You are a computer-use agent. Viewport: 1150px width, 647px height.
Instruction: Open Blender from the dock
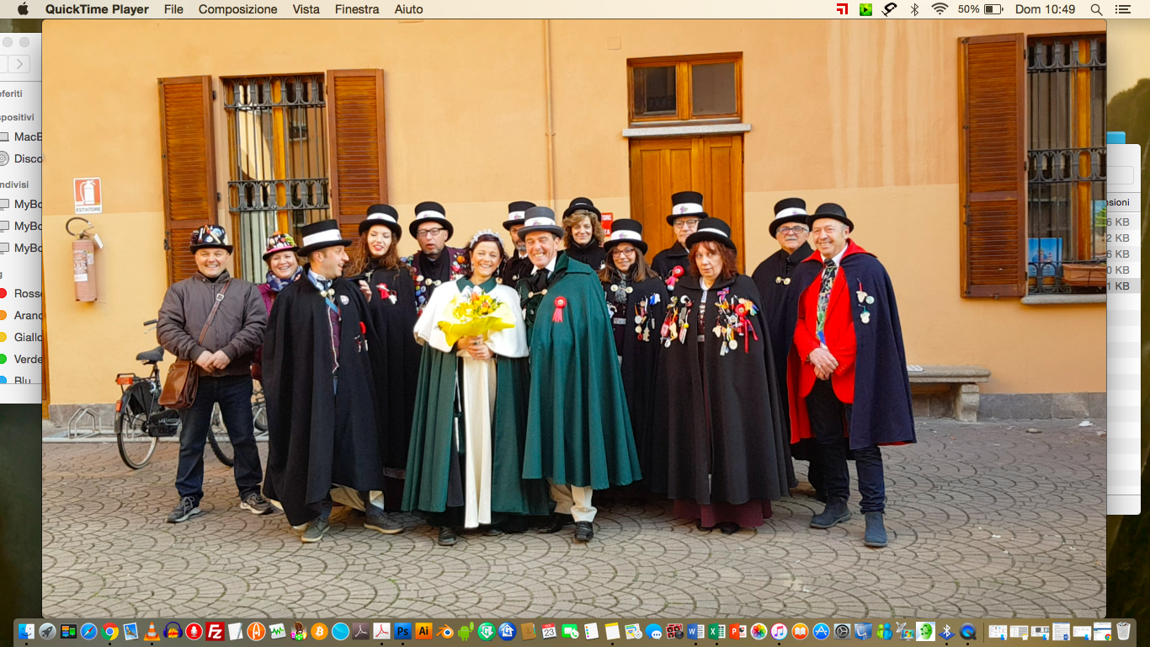tap(445, 631)
